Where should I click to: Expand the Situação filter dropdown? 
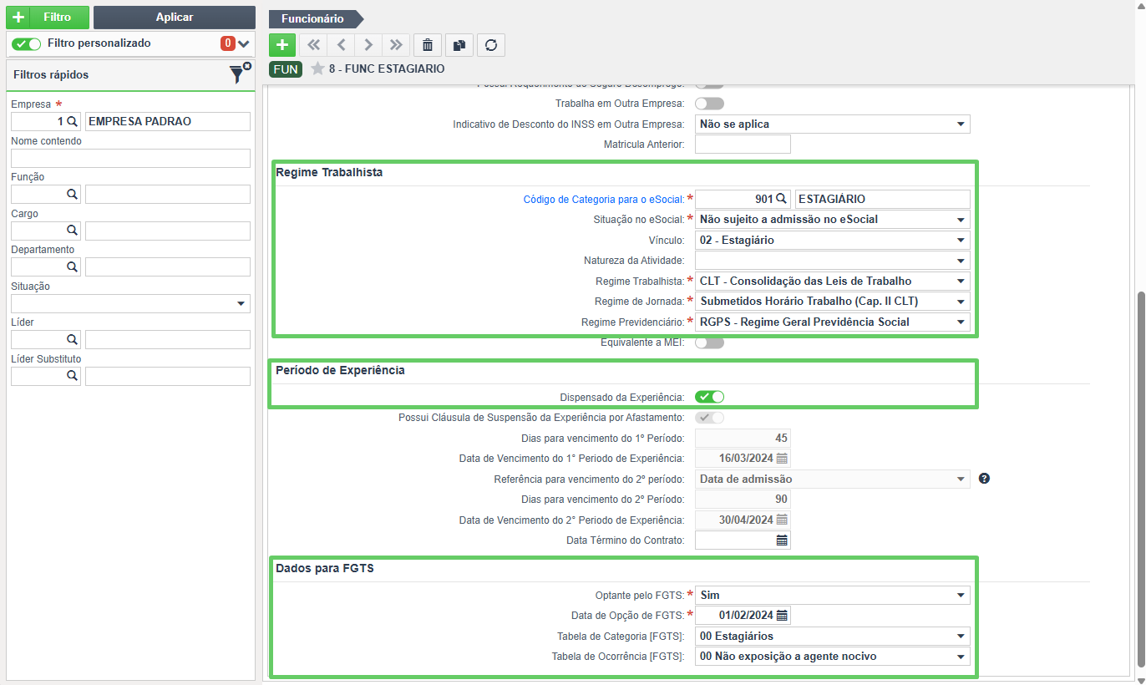pyautogui.click(x=130, y=303)
